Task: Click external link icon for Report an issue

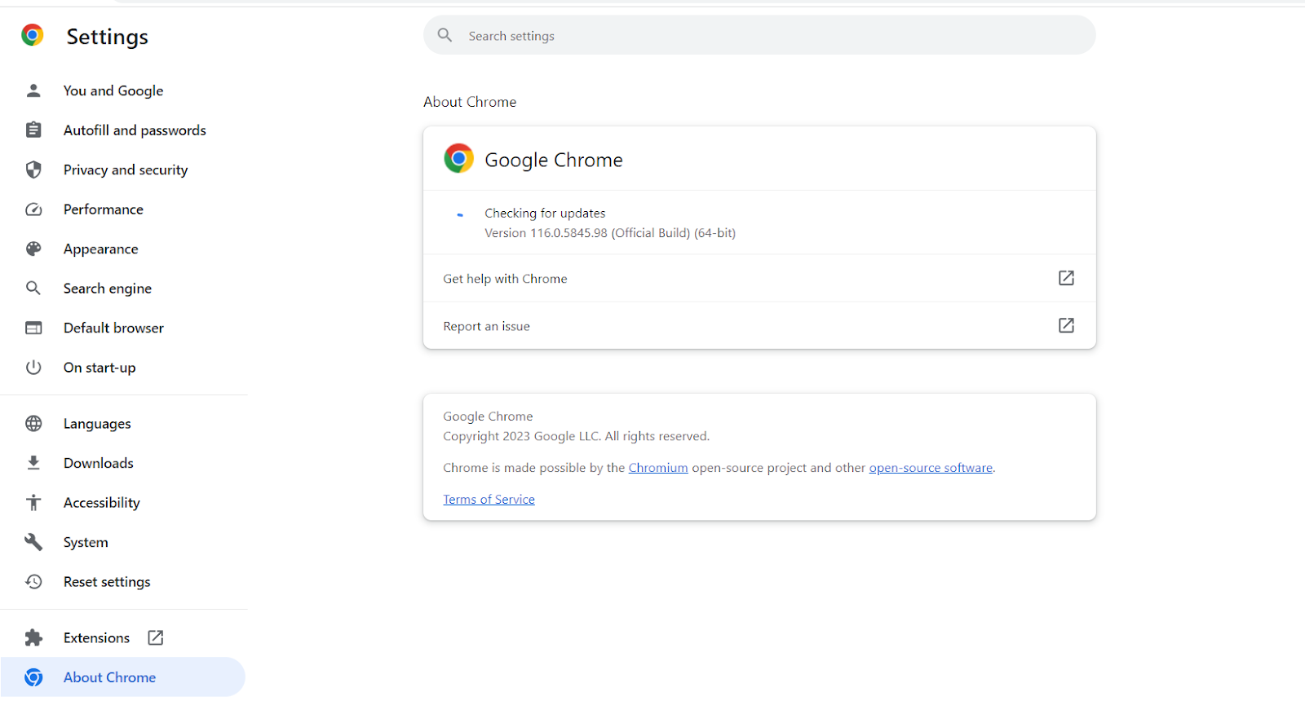Action: coord(1066,325)
